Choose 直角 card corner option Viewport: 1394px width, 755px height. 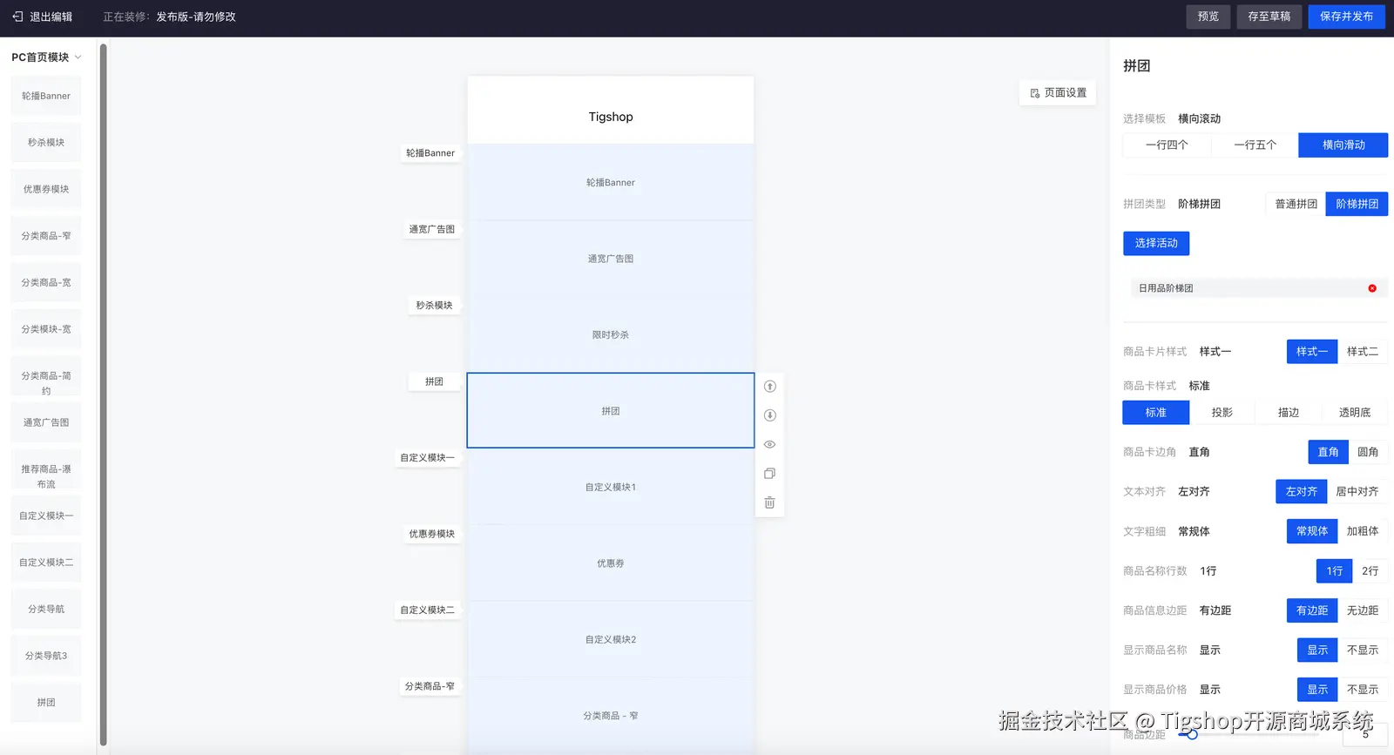pos(1328,452)
